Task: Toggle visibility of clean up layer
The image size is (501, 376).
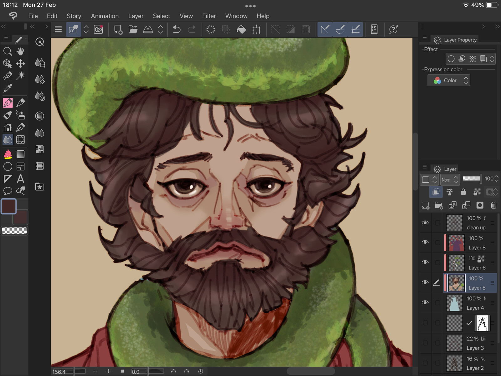Action: coord(425,222)
